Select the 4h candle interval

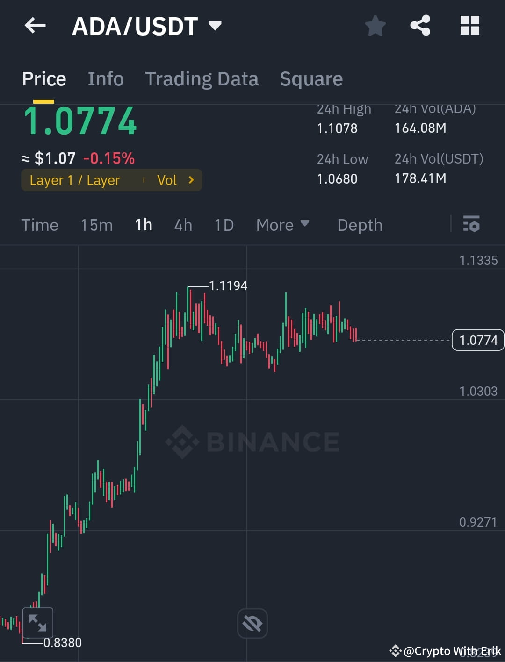pyautogui.click(x=183, y=225)
